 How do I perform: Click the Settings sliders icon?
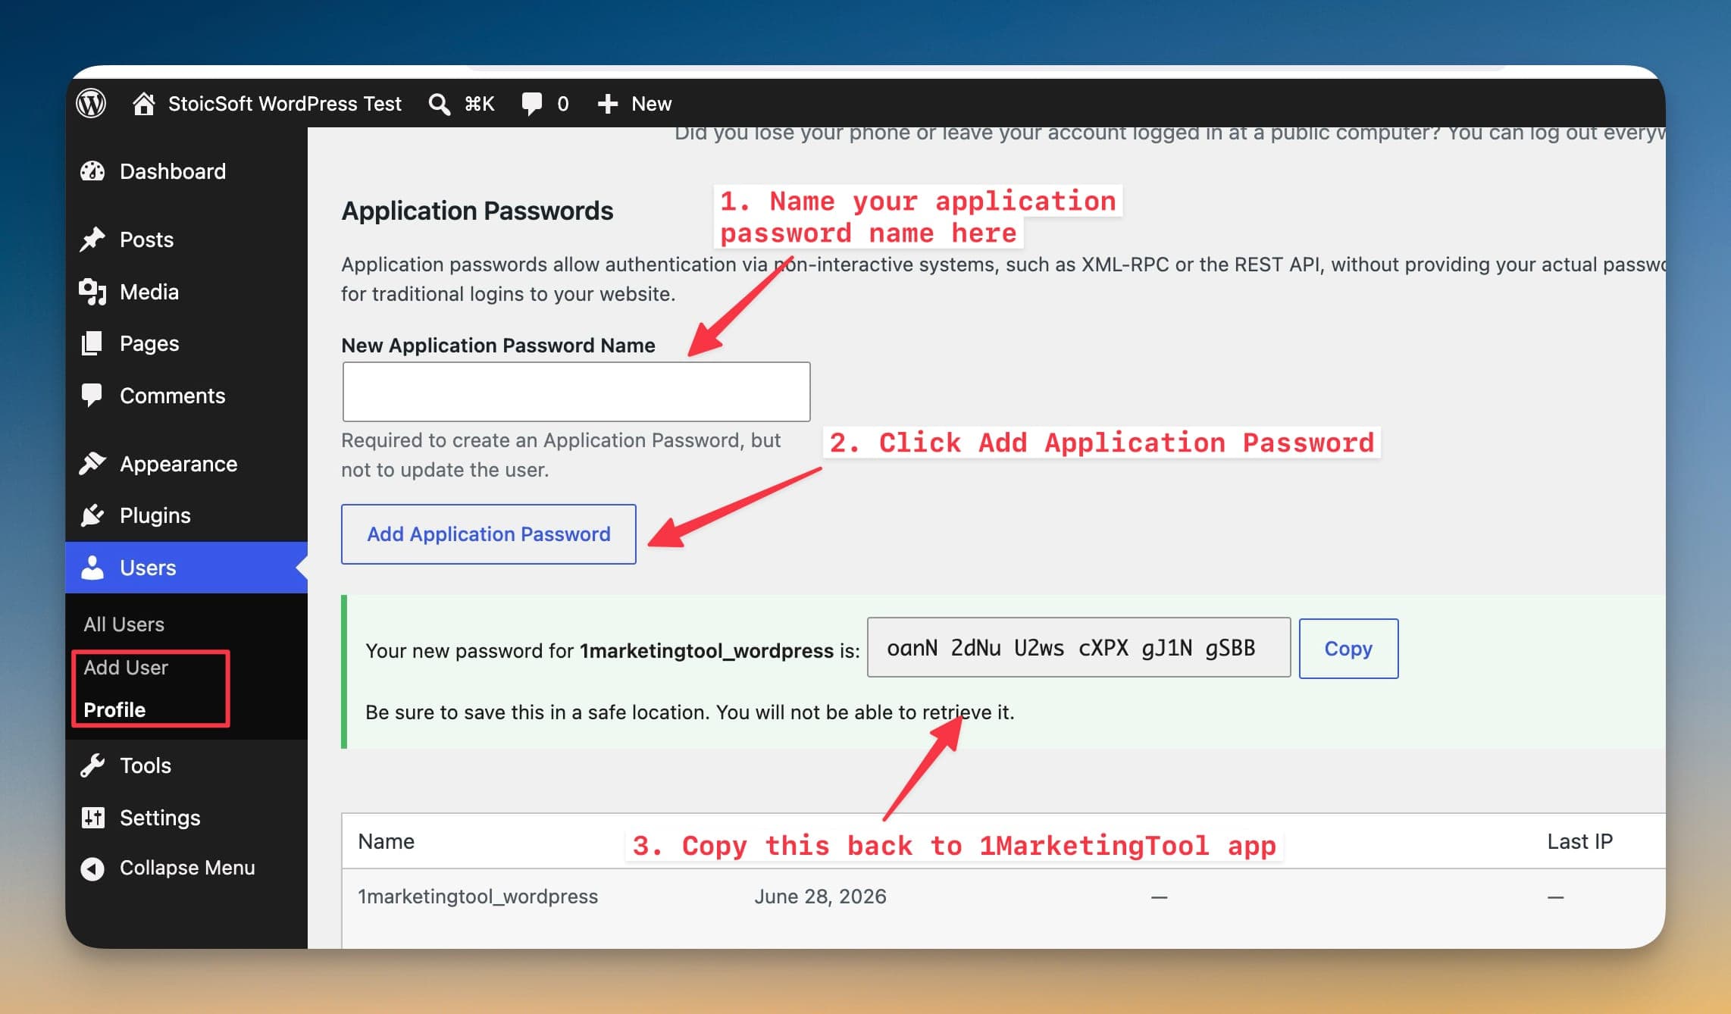[x=92, y=818]
